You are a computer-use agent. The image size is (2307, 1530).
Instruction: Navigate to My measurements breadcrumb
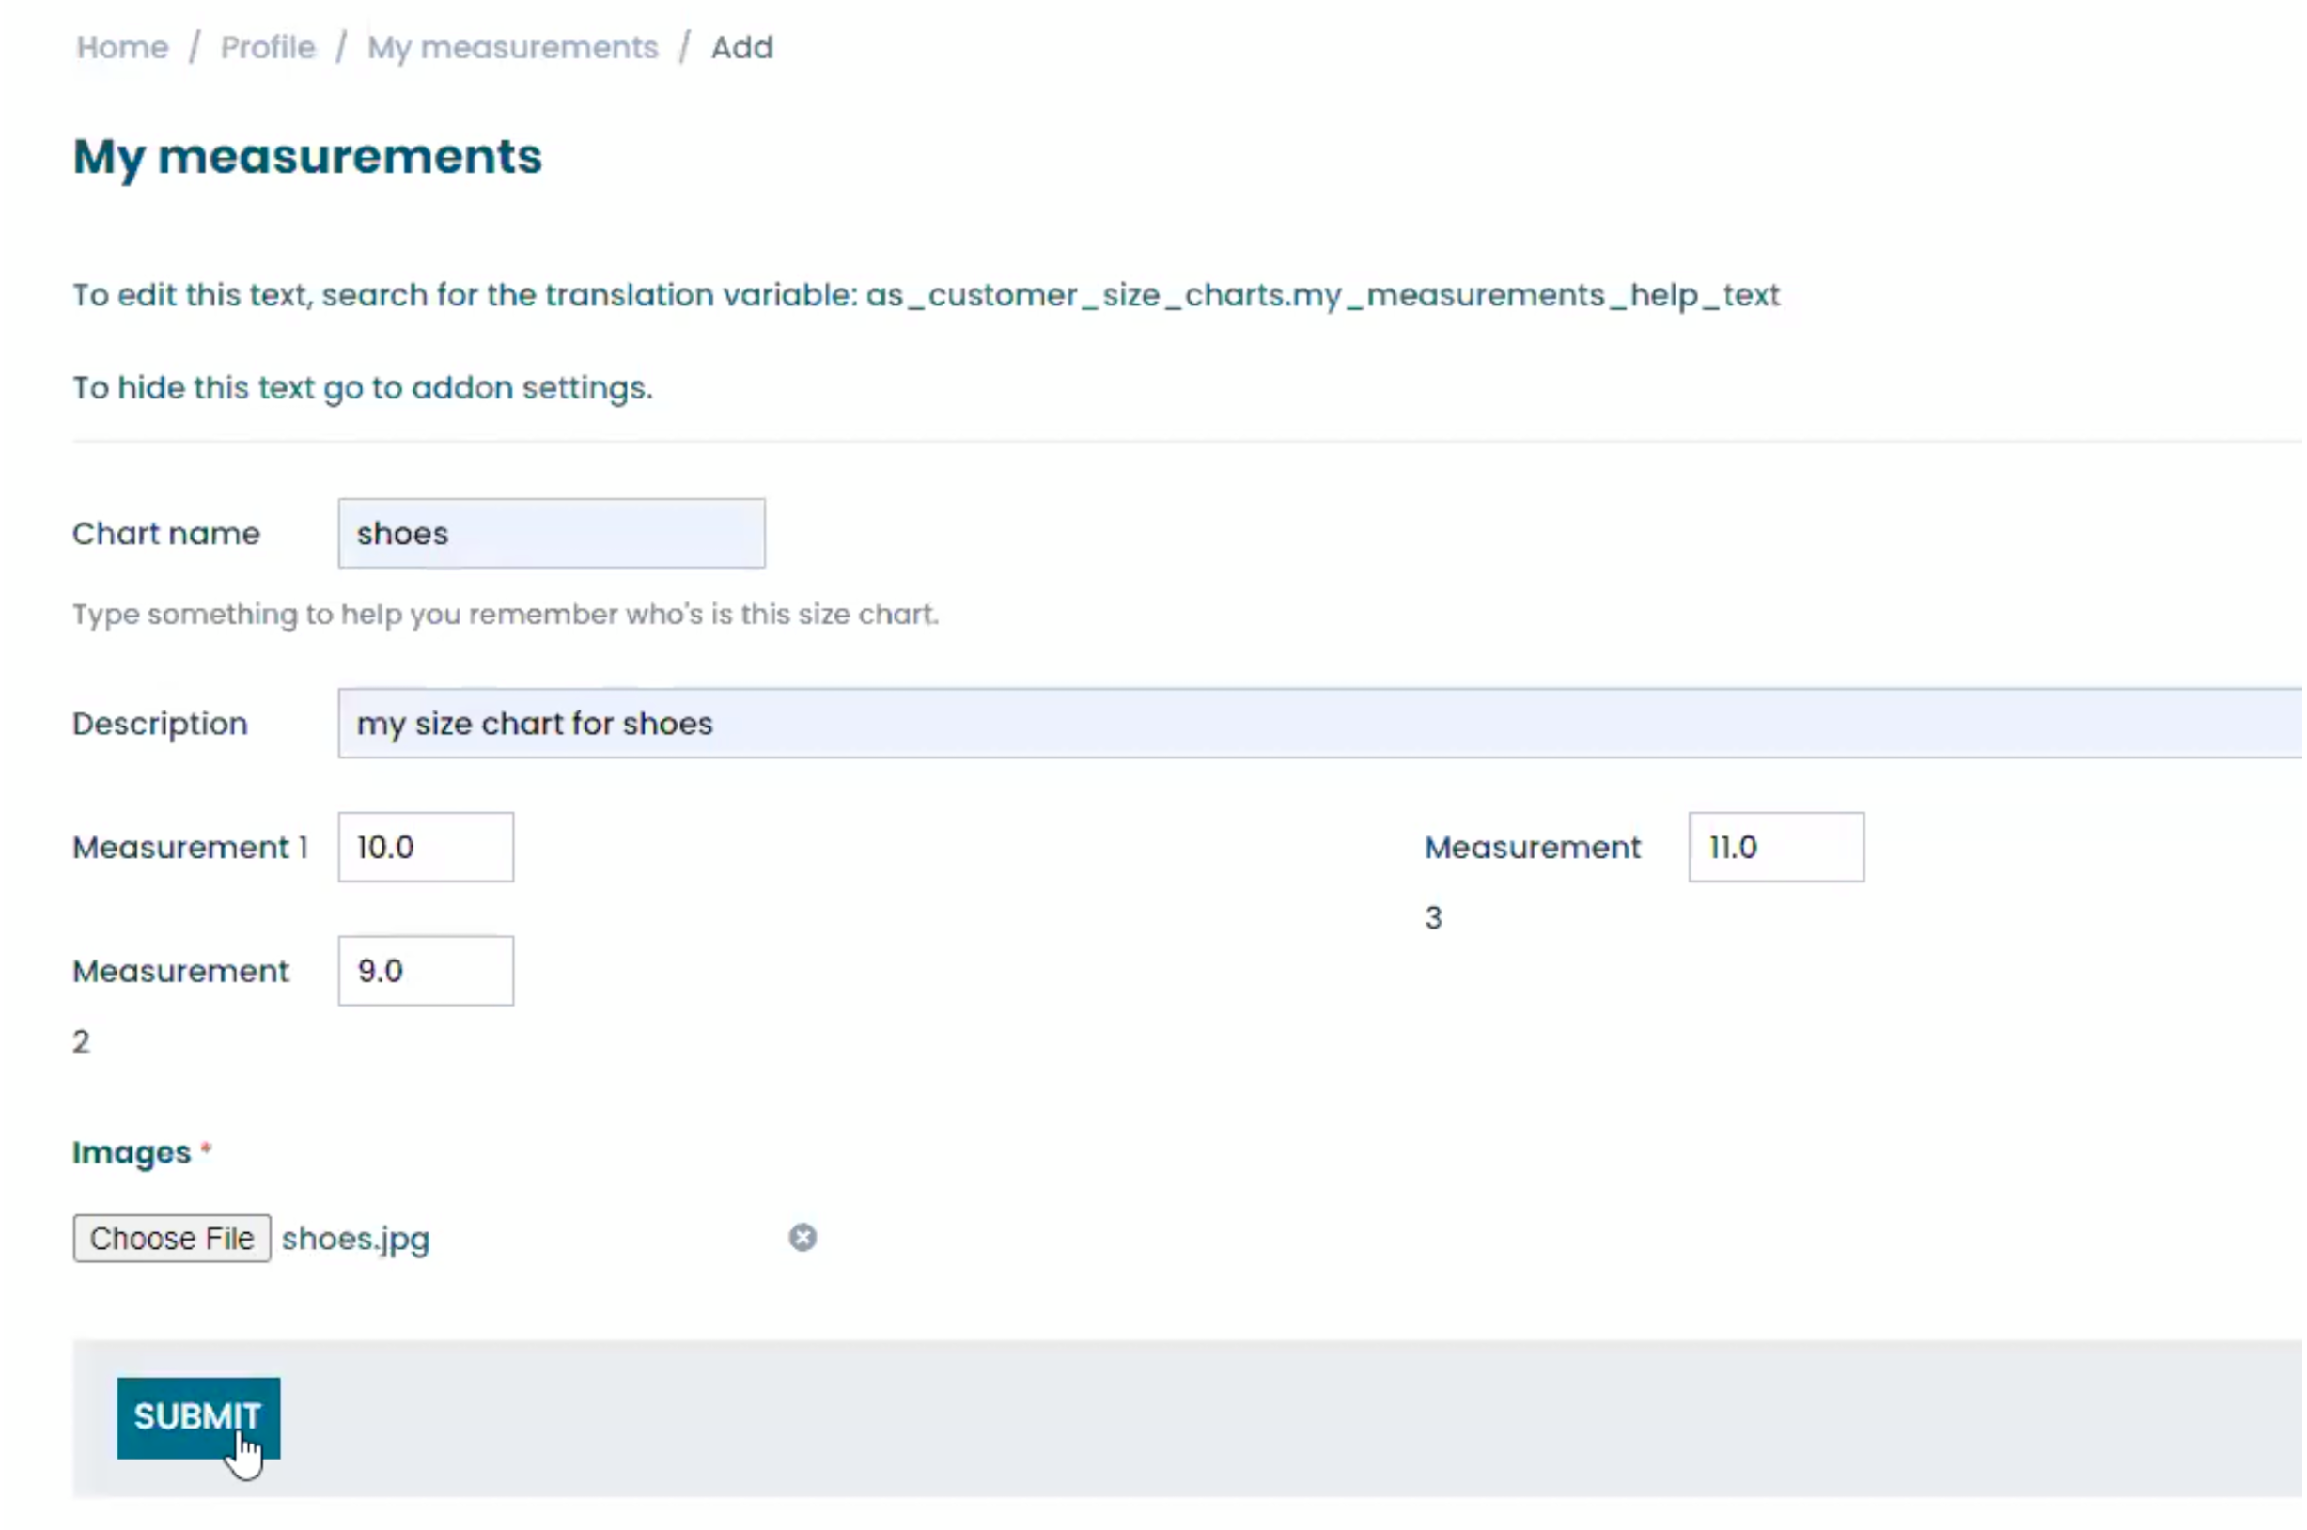(x=513, y=47)
